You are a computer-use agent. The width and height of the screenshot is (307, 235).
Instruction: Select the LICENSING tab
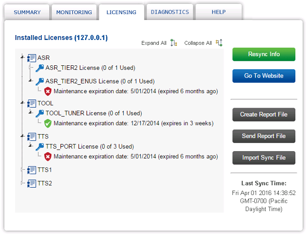(121, 12)
